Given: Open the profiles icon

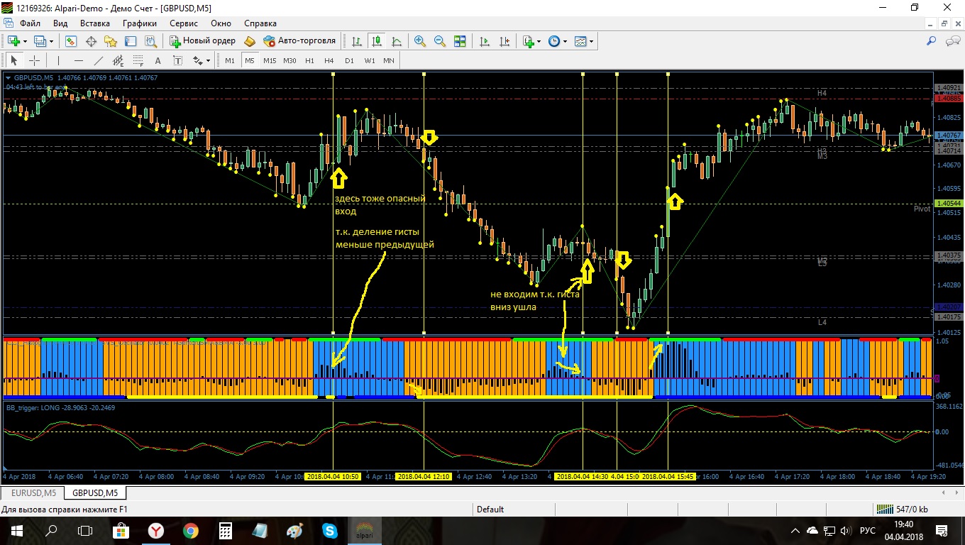Looking at the screenshot, I should (40, 41).
